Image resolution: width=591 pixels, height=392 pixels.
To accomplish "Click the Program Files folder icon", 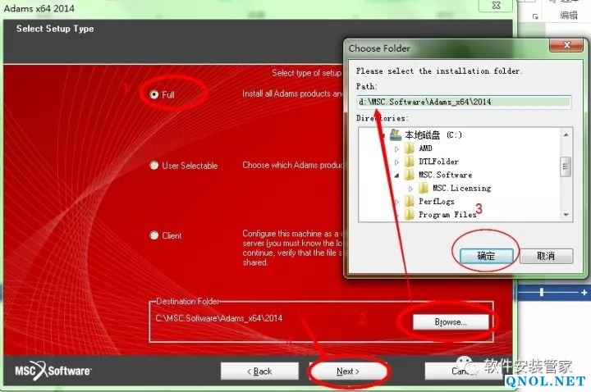I will coord(409,214).
